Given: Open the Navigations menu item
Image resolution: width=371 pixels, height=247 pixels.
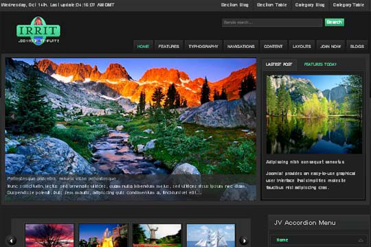Looking at the screenshot, I should point(241,47).
